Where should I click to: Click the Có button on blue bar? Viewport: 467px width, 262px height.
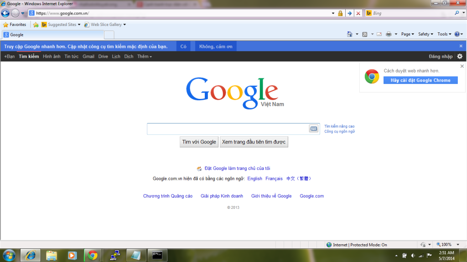pyautogui.click(x=183, y=46)
